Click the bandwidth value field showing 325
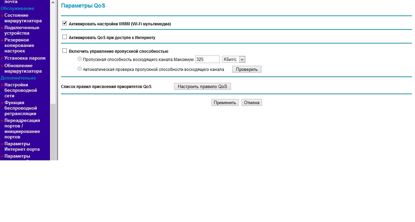 (207, 59)
